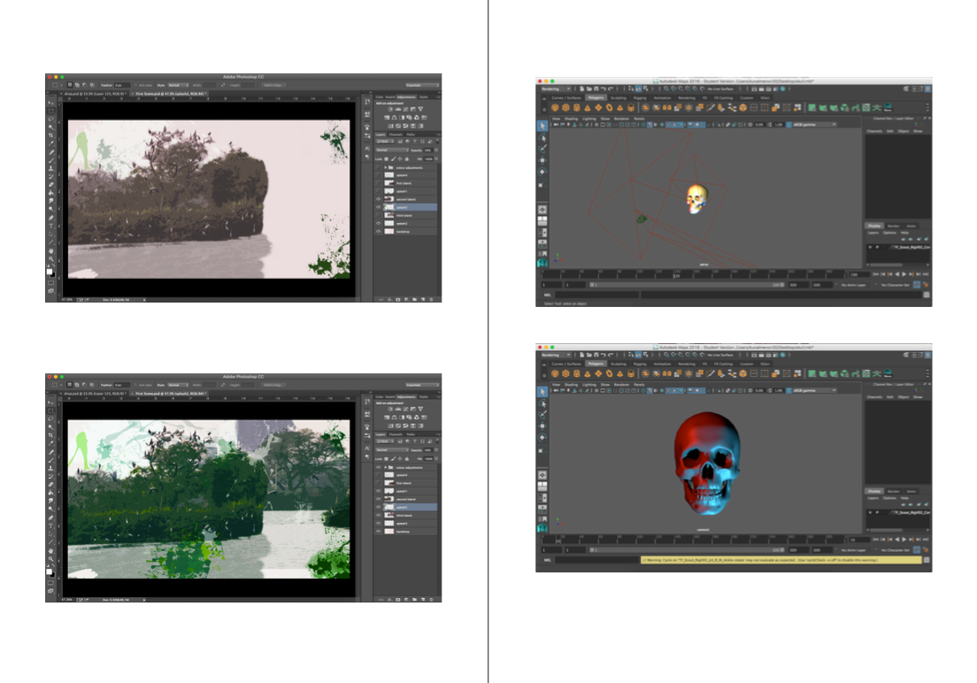Select Clone Stamp tool in bottom Photoshop window
This screenshot has height=683, width=977.
[50, 469]
